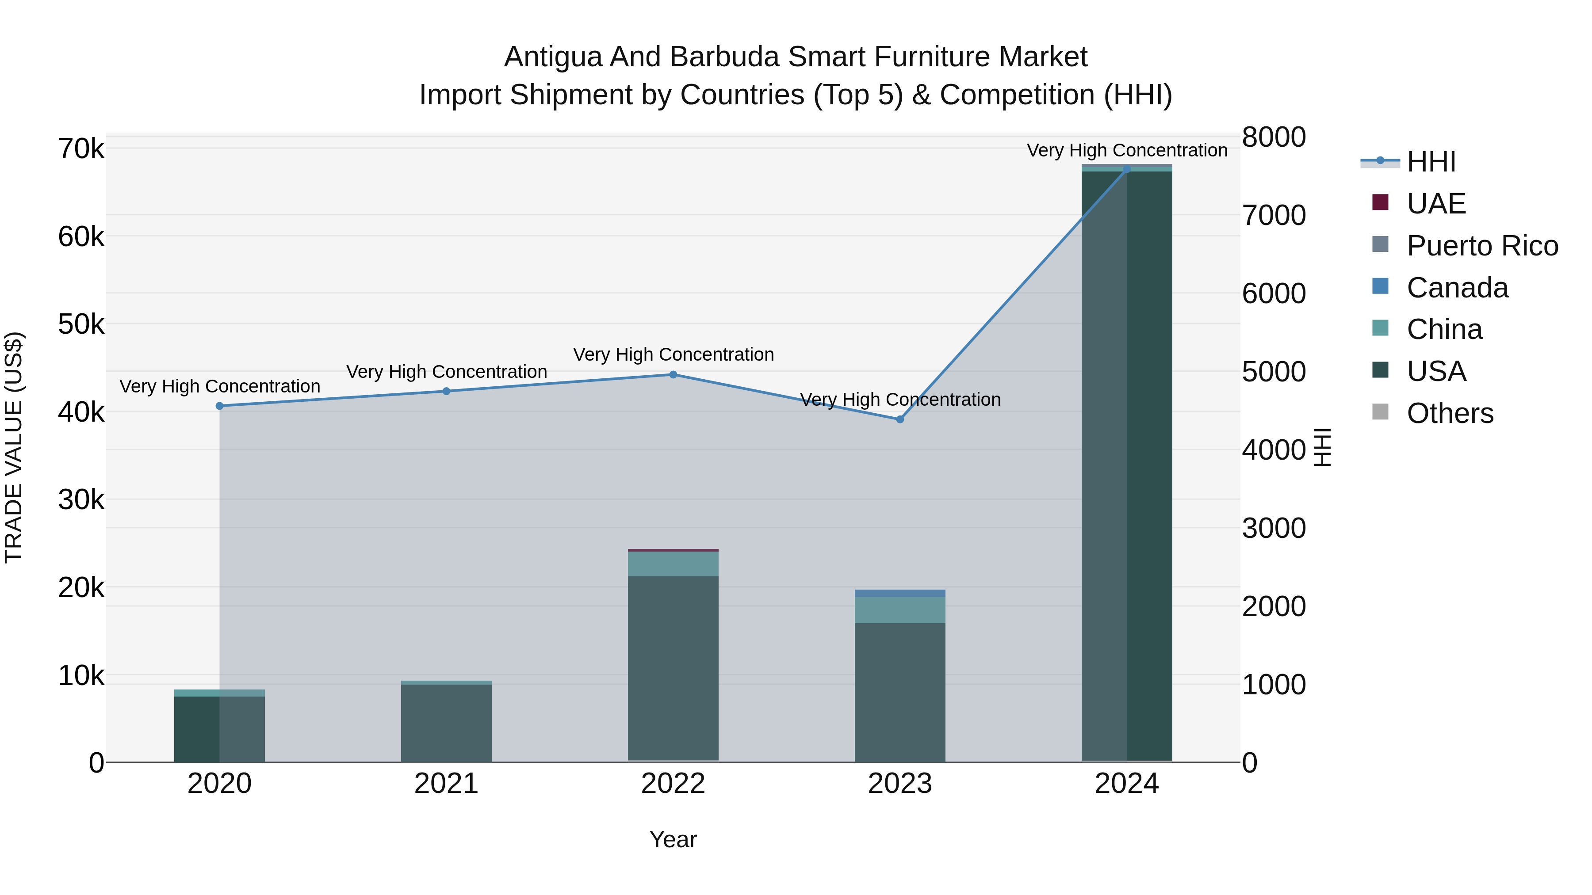This screenshot has height=895, width=1592.
Task: Select the 2021 HHI data point
Action: [446, 391]
